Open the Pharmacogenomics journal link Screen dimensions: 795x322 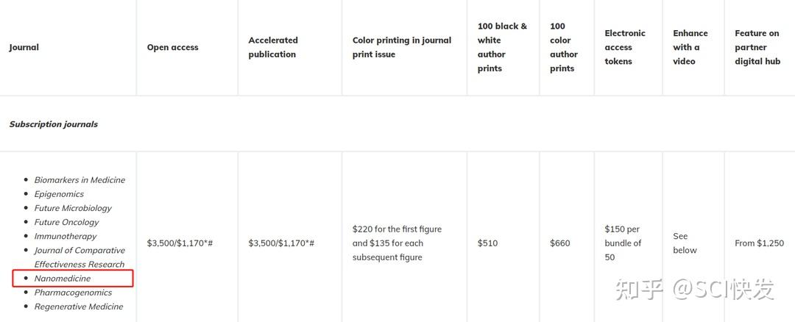[x=73, y=293]
